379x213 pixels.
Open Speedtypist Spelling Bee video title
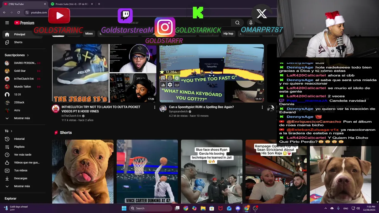pos(201,107)
